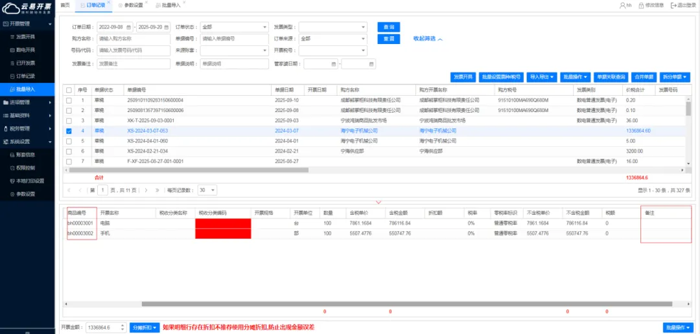Click the 退出登录 logout icon

673,5
